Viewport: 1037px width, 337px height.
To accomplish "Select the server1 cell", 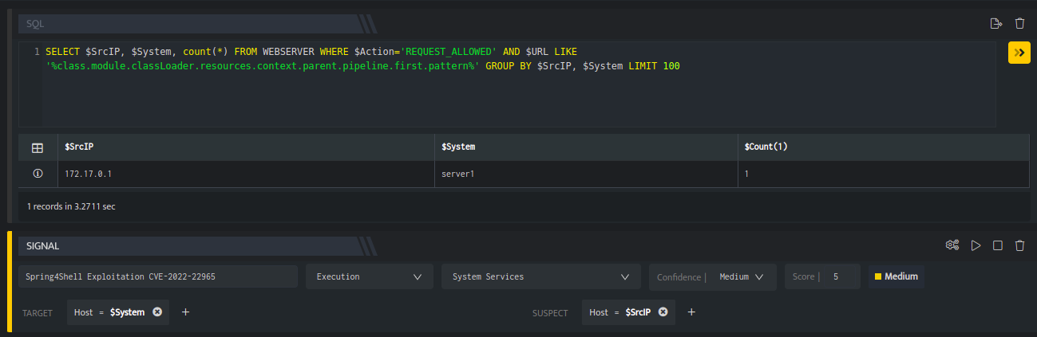I will coord(586,173).
